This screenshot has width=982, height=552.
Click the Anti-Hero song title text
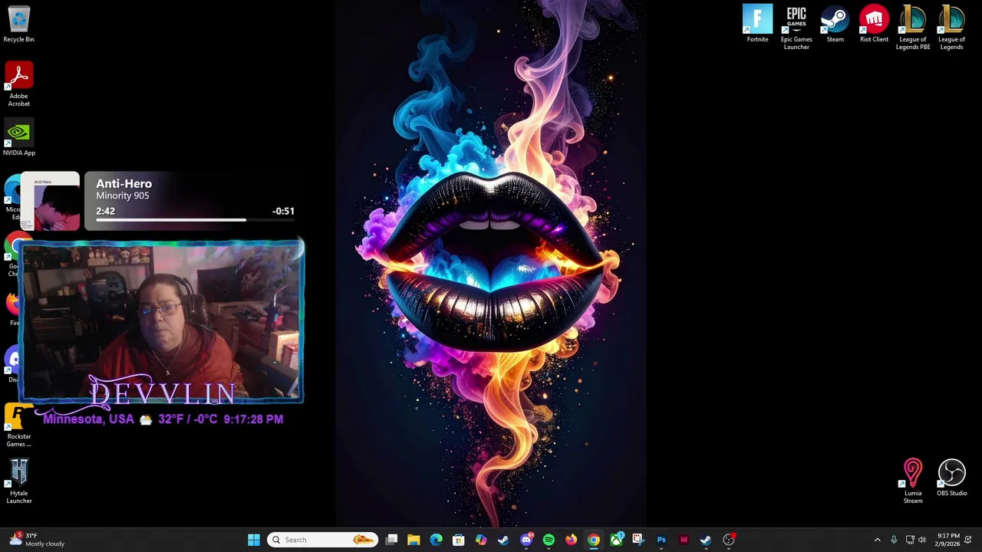(124, 184)
